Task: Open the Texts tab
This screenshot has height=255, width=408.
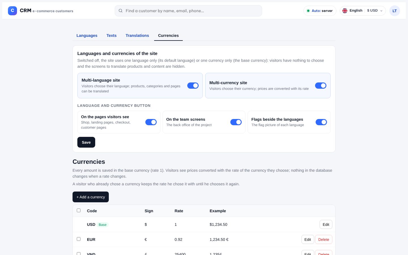Action: click(x=112, y=35)
